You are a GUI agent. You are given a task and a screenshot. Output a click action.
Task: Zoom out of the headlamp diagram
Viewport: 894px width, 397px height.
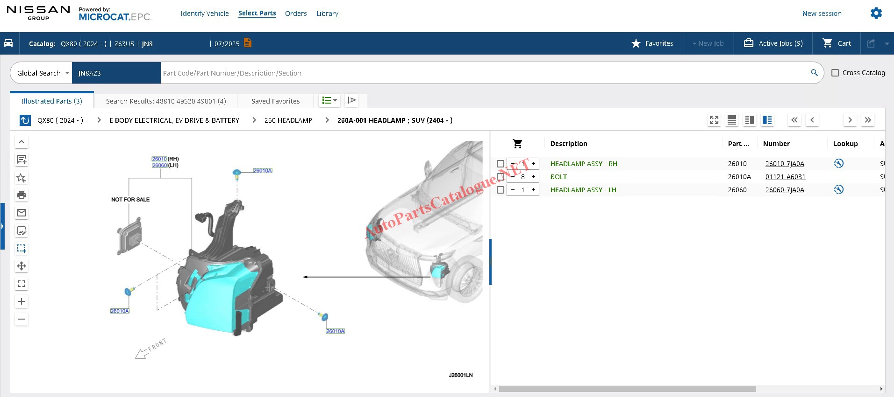point(21,319)
